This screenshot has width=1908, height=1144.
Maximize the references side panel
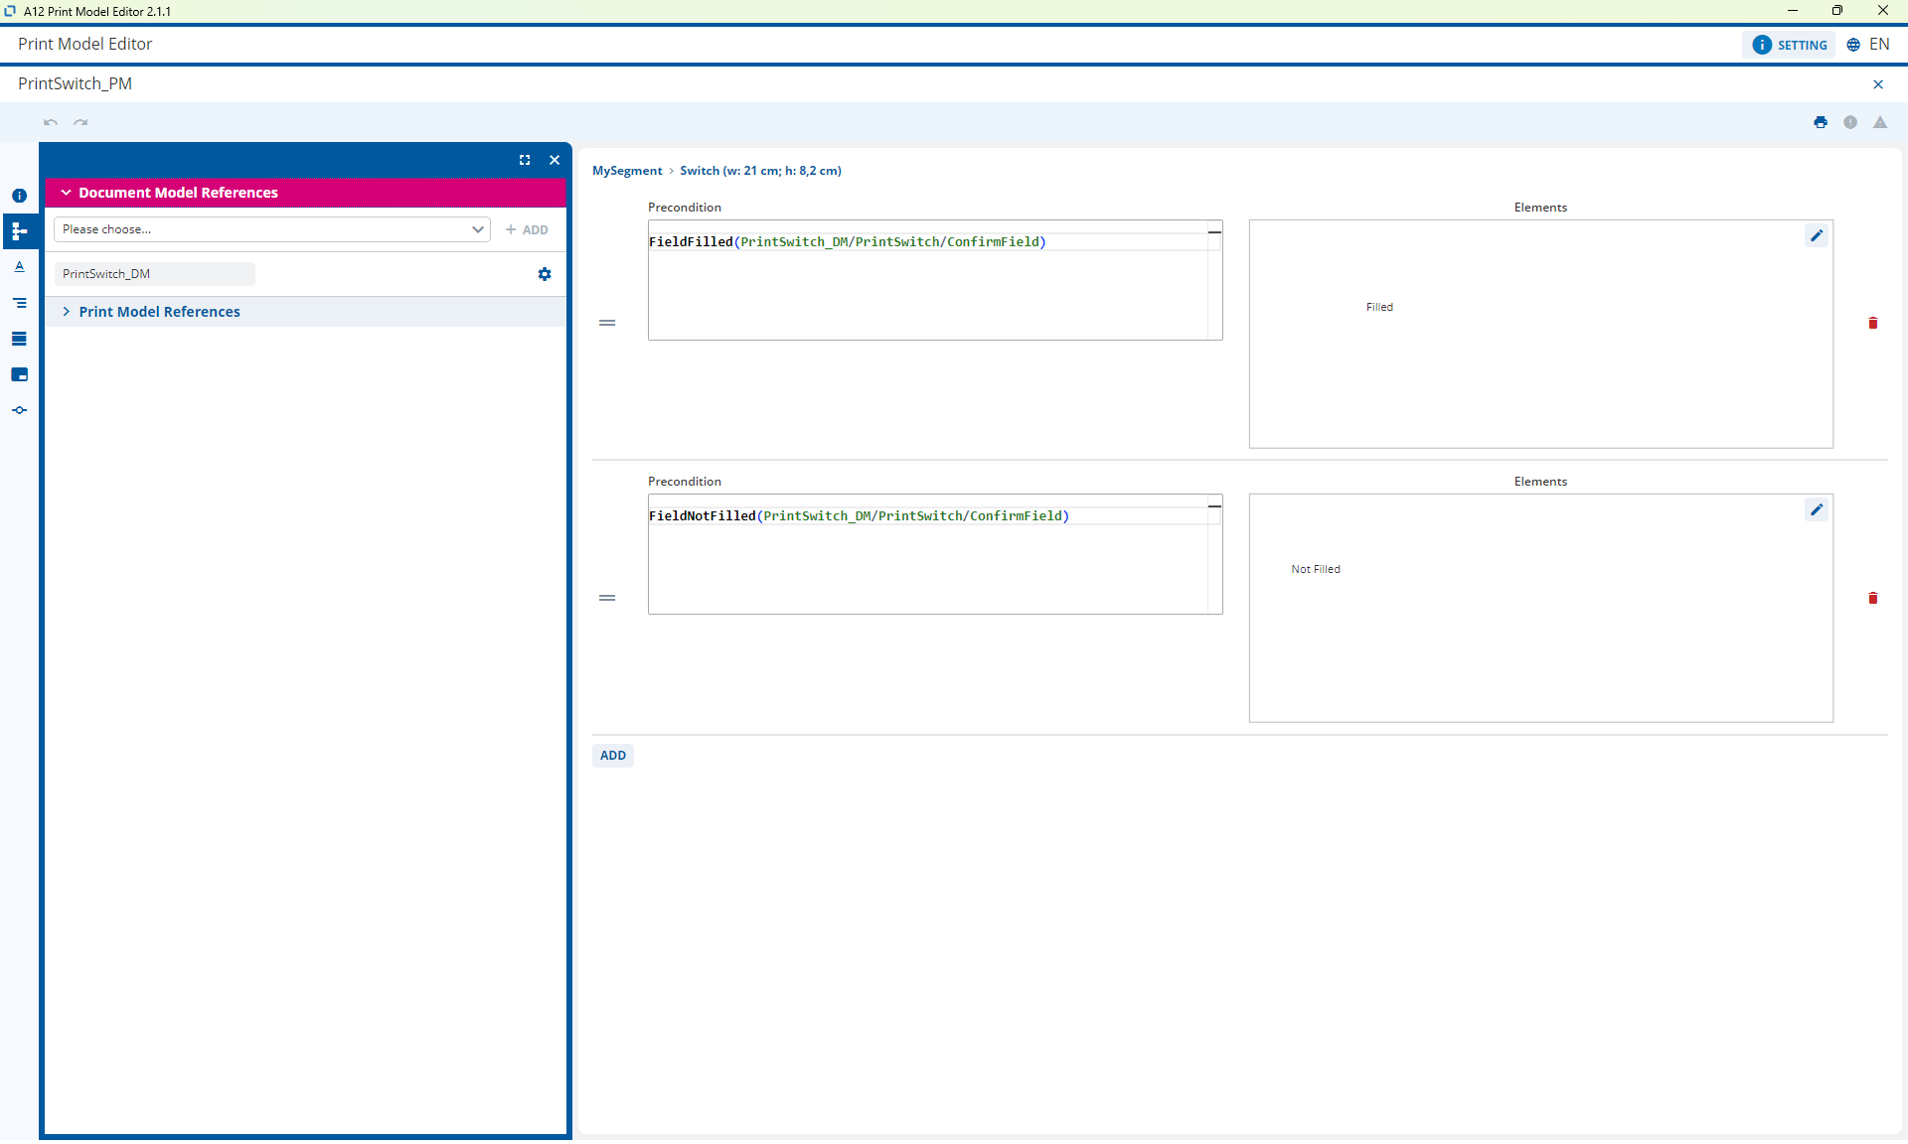pos(525,160)
